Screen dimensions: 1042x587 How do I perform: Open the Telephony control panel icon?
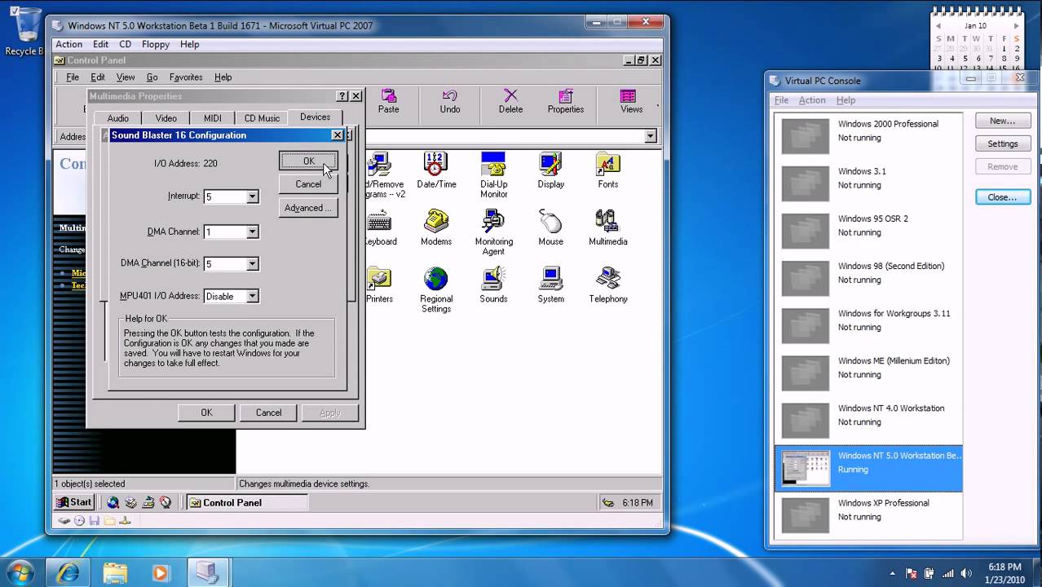click(607, 285)
